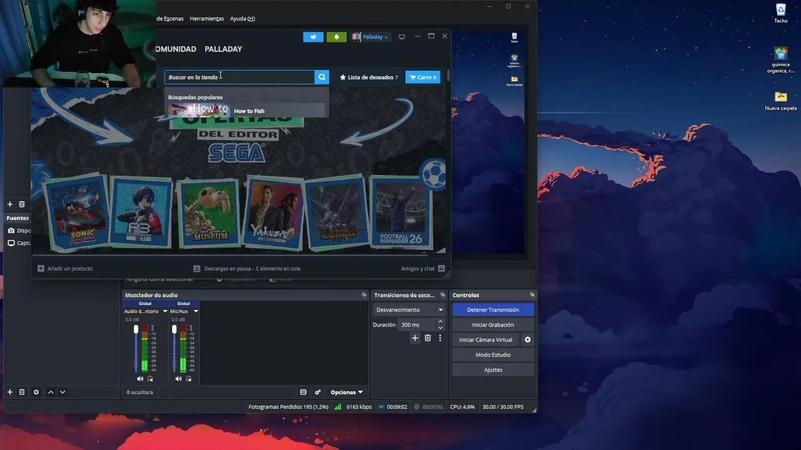Select the How to Fish search suggestion
Image resolution: width=801 pixels, height=450 pixels.
point(247,111)
